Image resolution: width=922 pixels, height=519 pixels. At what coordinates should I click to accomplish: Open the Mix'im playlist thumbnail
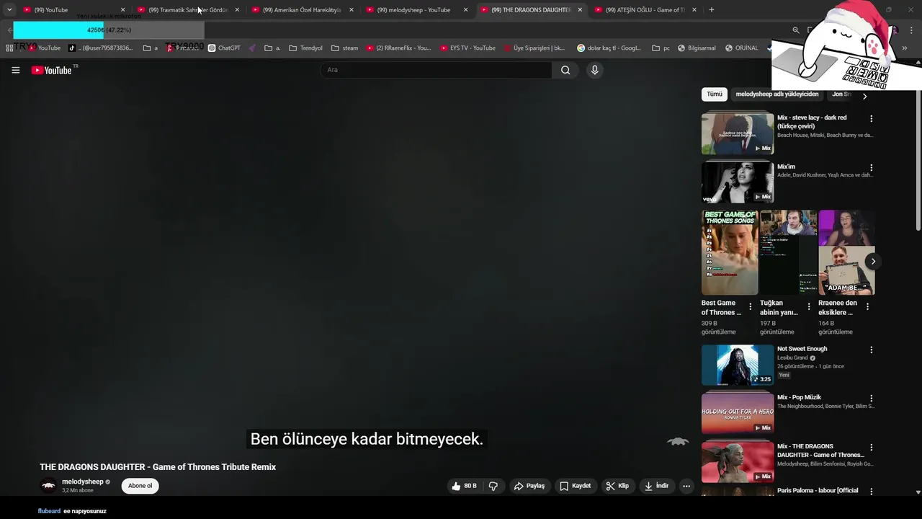tap(738, 182)
